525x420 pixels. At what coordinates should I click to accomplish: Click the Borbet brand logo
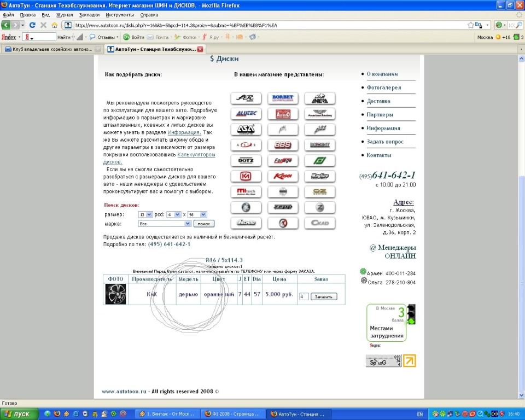point(283,98)
